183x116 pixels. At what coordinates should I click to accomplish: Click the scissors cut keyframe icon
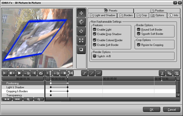(162, 73)
